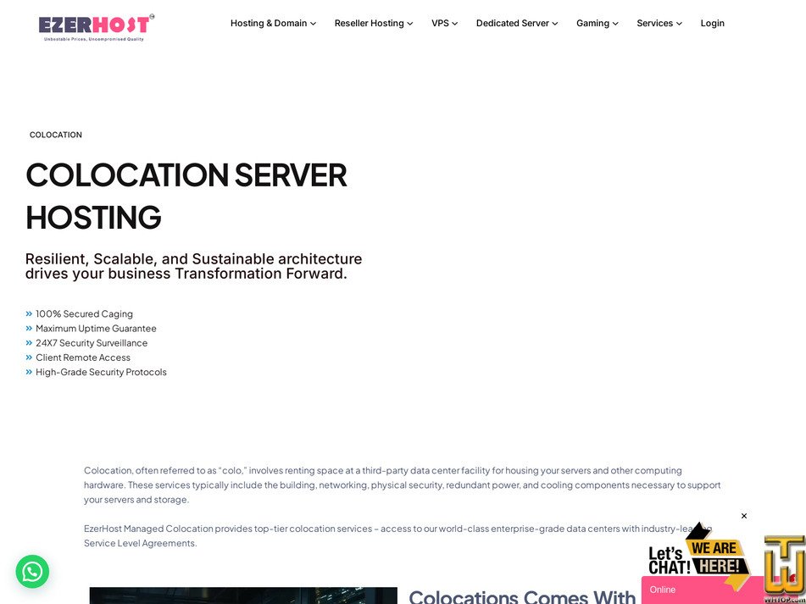Screen dimensions: 806x604
Task: Click the "Let's Chat! We Are Here" graphic
Action: click(x=695, y=555)
